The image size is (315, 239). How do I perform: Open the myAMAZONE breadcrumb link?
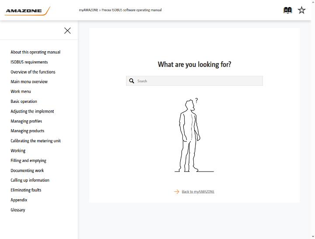(x=88, y=10)
